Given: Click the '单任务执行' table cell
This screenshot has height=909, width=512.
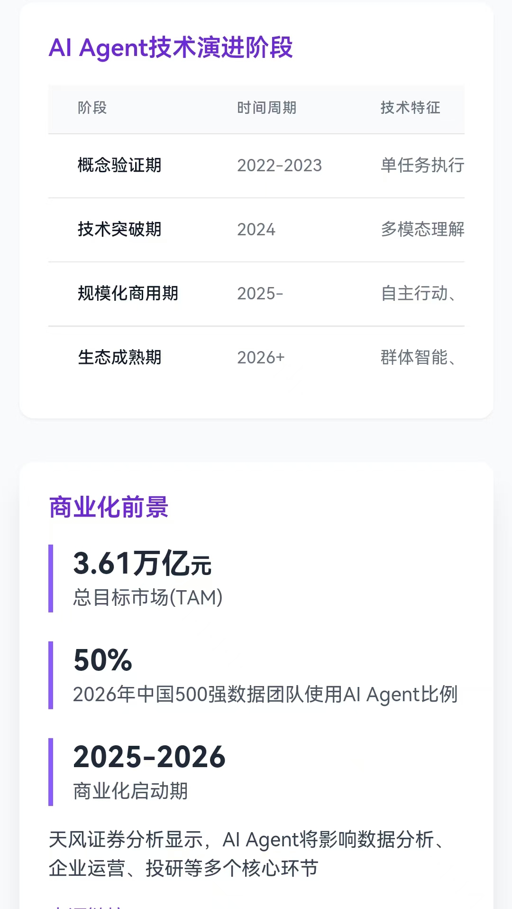Looking at the screenshot, I should pos(422,166).
